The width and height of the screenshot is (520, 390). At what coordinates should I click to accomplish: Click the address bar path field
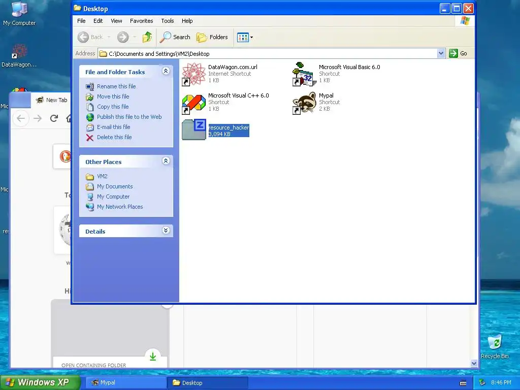click(268, 53)
